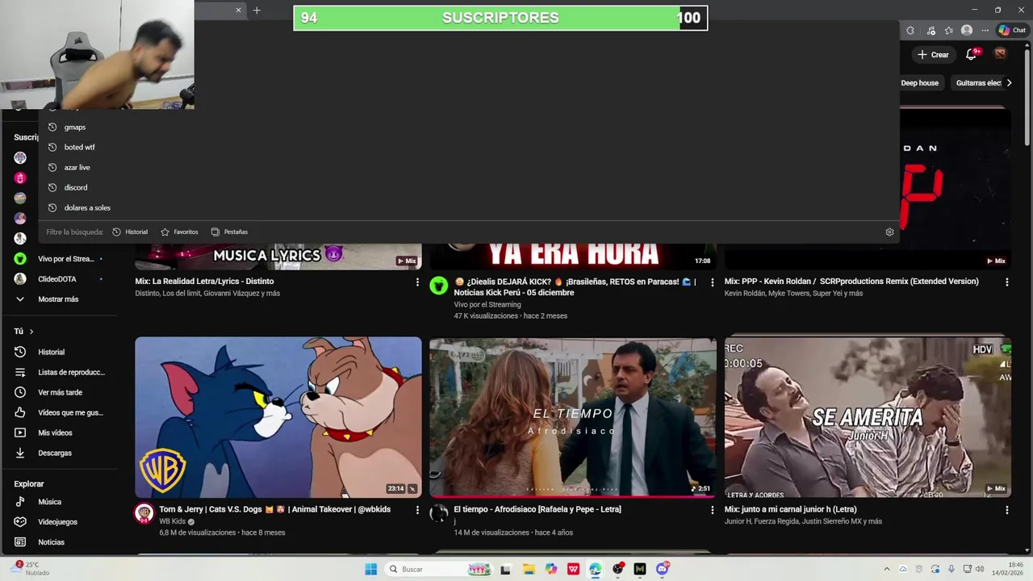
Task: Open YouTube account avatar menu
Action: click(x=1000, y=54)
